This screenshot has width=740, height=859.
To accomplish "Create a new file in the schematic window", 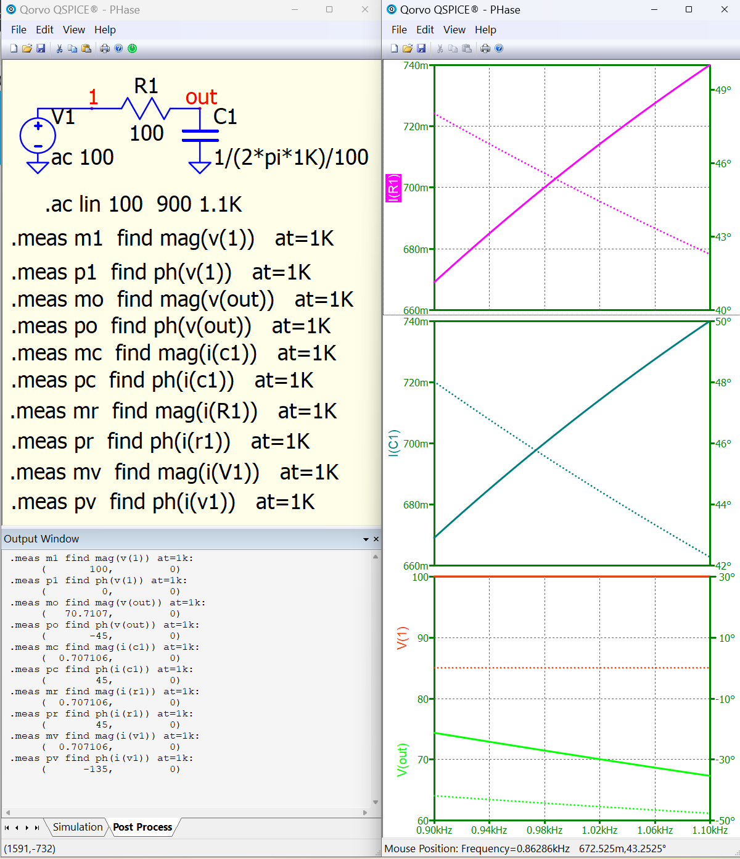I will 14,48.
